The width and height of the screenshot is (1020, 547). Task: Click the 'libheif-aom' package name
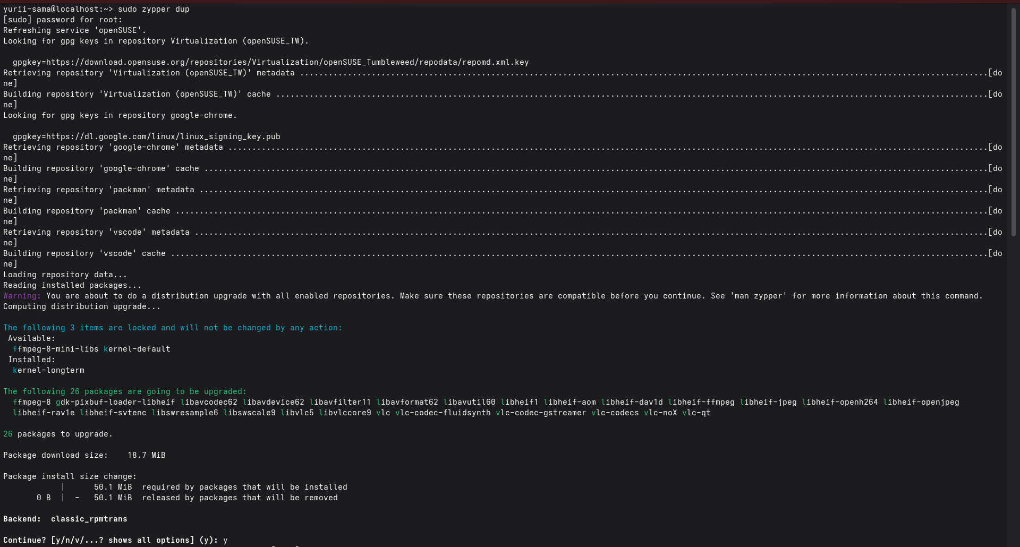(569, 402)
